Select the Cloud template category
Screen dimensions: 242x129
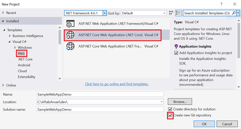(x=22, y=71)
